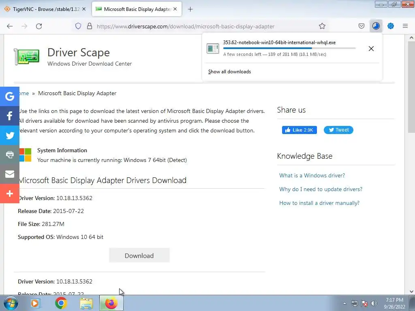Open 'How to install a driver manually?'
The height and width of the screenshot is (311, 415).
tap(319, 203)
